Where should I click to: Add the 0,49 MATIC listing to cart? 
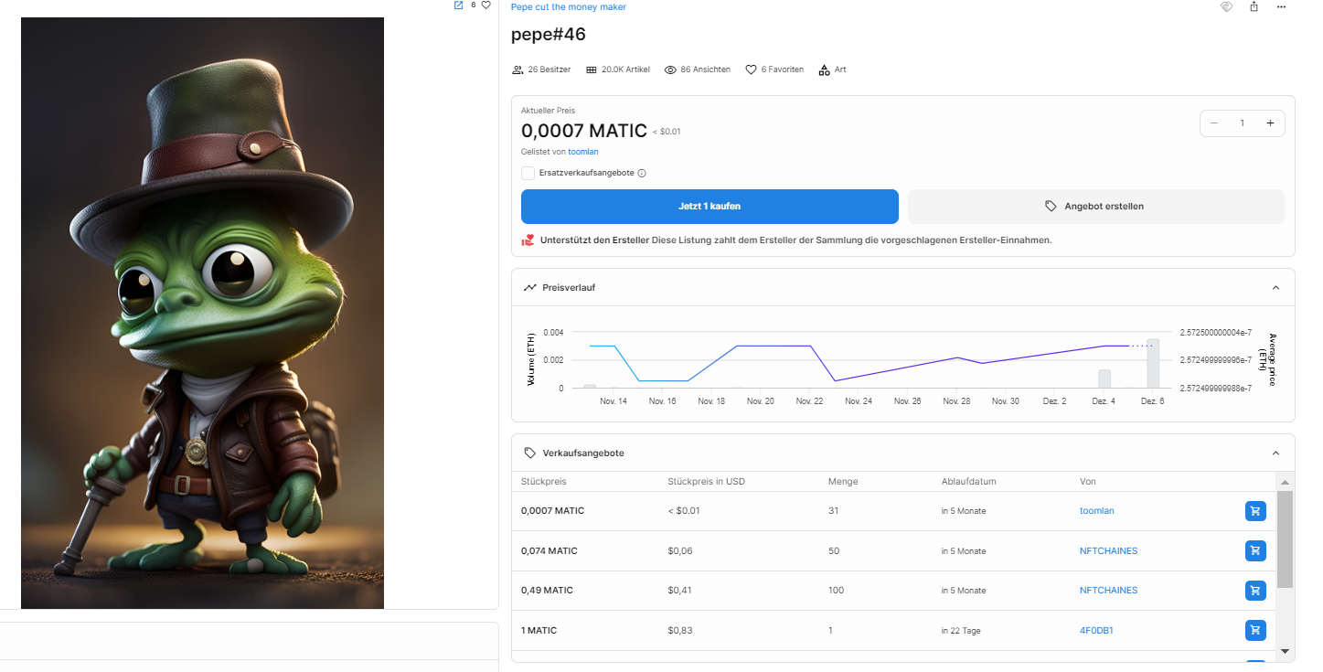coord(1255,590)
